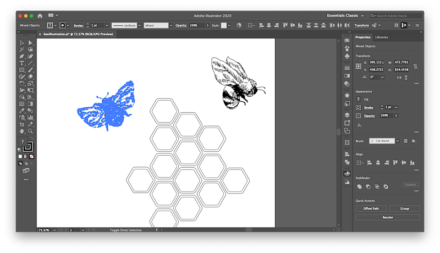
Task: Select the Selection tool (black arrow)
Action: click(22, 43)
